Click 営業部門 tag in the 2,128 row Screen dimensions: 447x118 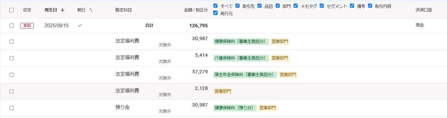click(x=223, y=91)
